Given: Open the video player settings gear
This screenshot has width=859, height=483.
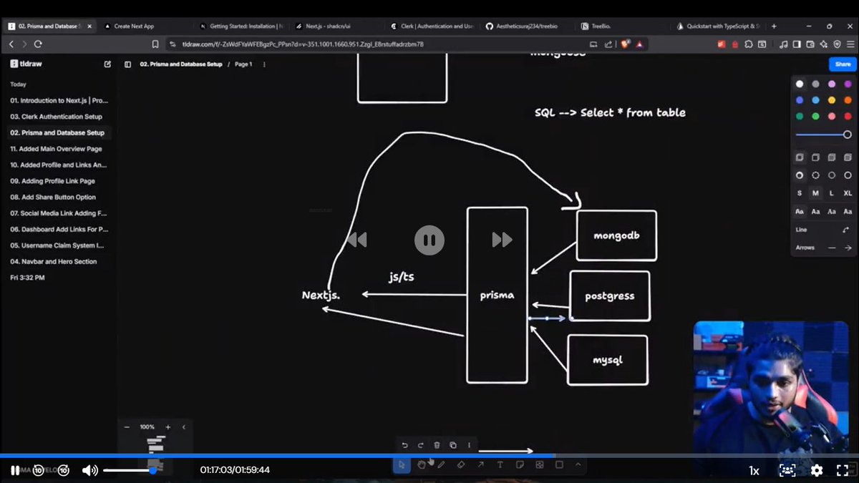Looking at the screenshot, I should (x=817, y=470).
